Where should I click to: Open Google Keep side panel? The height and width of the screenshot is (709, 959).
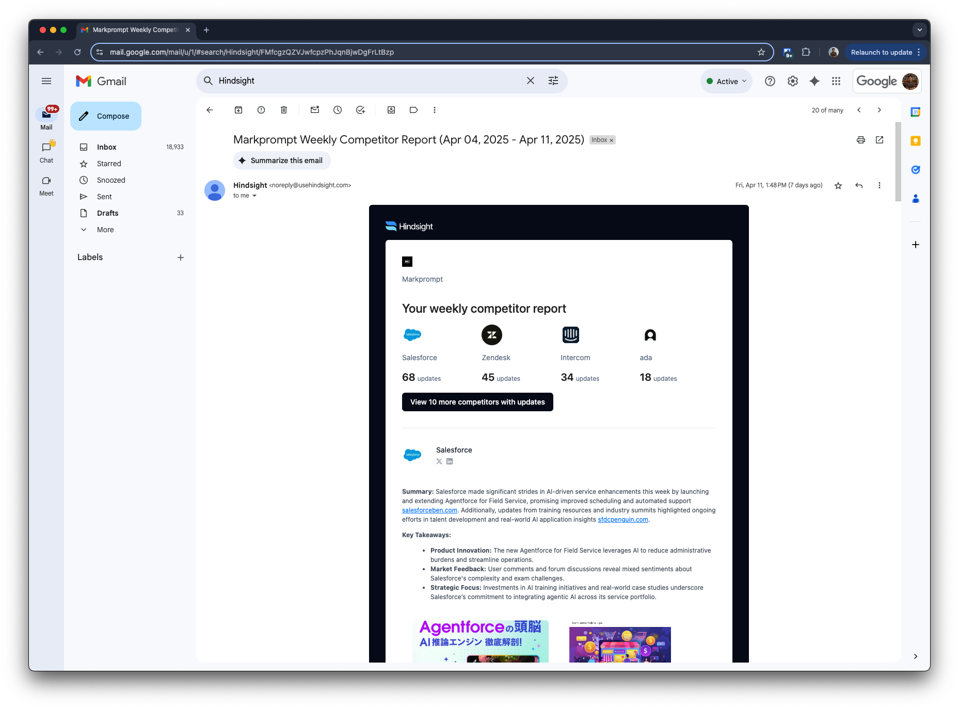coord(916,141)
